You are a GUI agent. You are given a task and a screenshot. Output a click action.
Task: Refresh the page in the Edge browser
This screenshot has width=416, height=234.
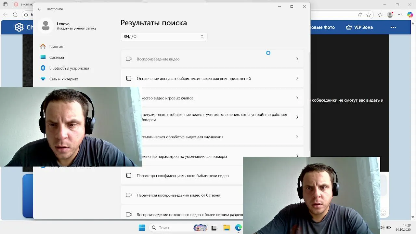point(15,15)
